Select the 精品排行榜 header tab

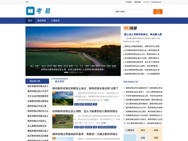click(x=37, y=81)
